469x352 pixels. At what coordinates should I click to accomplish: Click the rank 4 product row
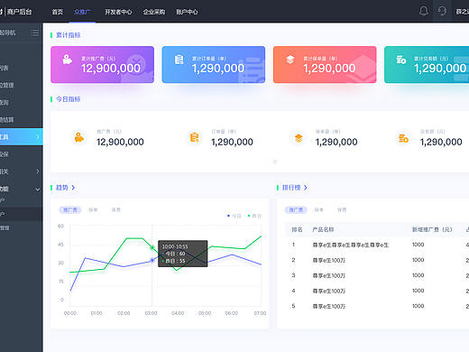point(377,291)
